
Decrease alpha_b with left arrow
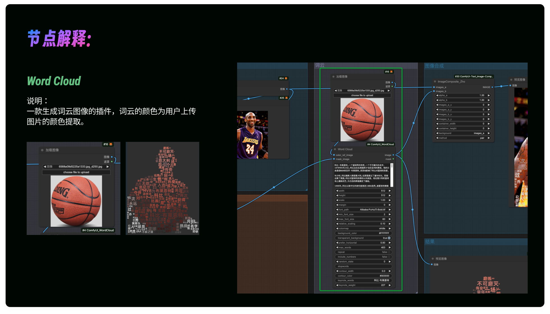(437, 100)
